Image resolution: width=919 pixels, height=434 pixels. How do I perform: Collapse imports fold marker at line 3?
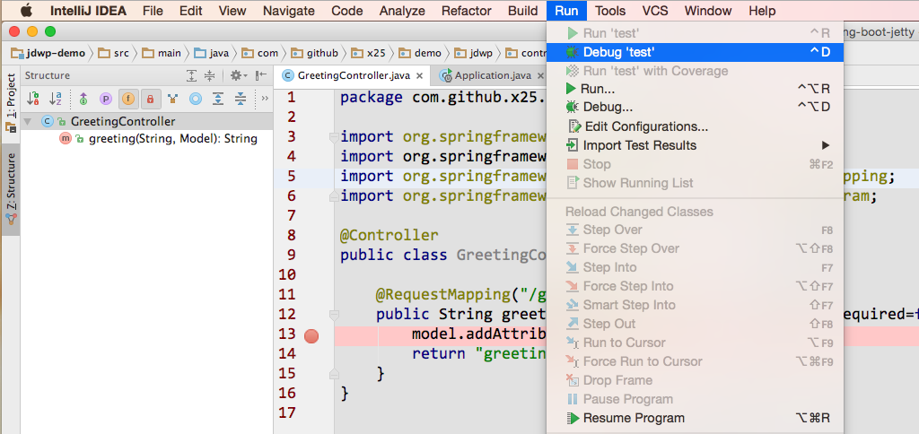pyautogui.click(x=334, y=136)
